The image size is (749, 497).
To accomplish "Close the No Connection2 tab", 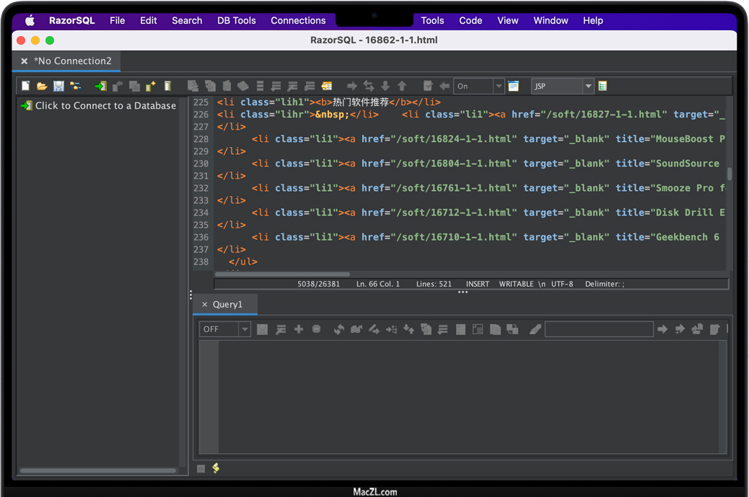I will 24,61.
